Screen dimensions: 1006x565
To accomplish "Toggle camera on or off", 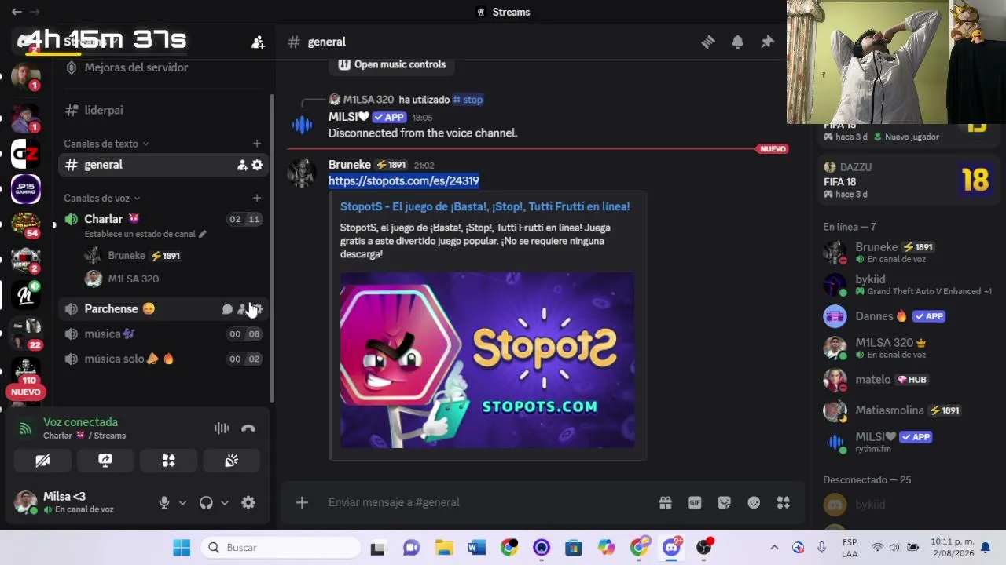I will (42, 461).
